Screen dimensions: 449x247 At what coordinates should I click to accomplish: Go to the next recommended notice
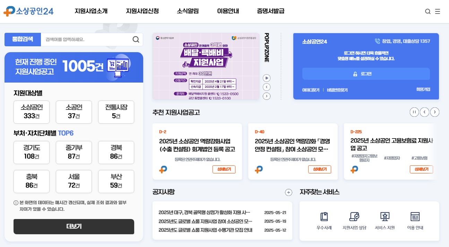click(x=435, y=112)
